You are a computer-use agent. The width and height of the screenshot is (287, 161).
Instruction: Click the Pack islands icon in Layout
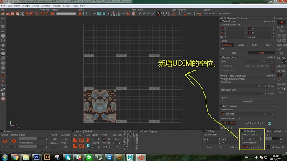[x=75, y=140]
